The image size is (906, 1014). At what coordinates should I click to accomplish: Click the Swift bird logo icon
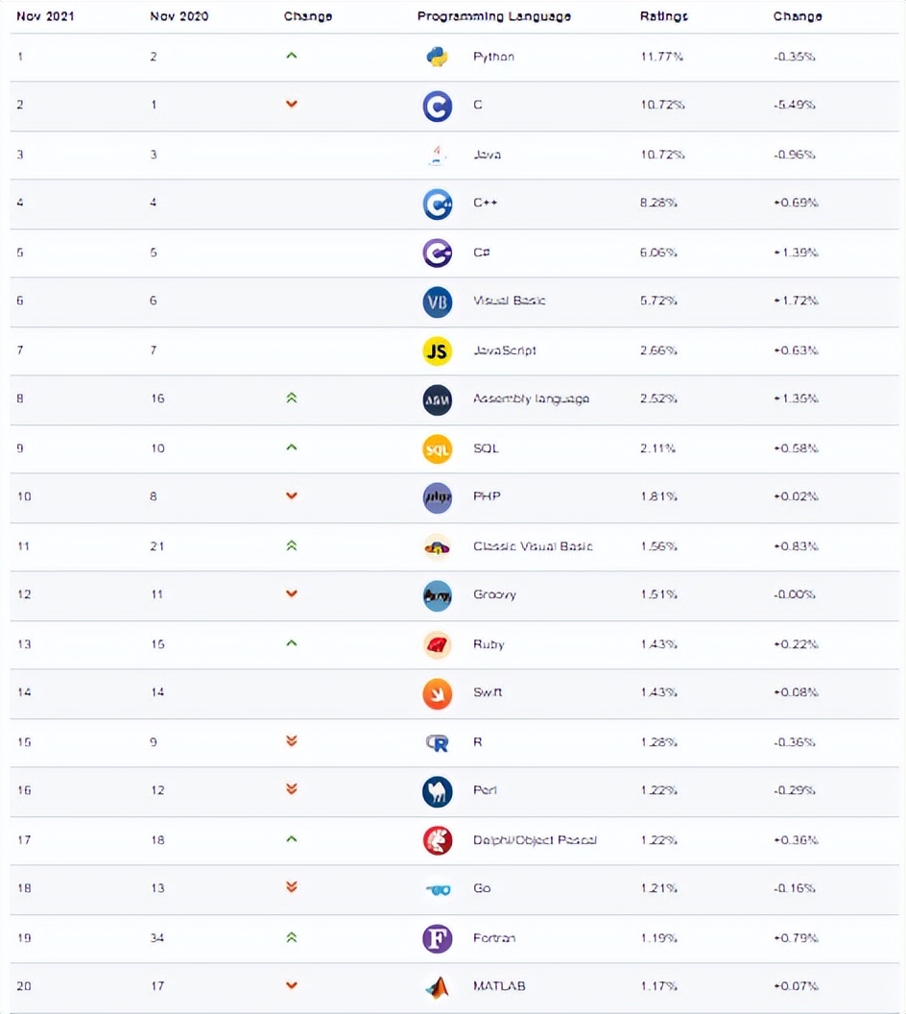click(x=437, y=692)
